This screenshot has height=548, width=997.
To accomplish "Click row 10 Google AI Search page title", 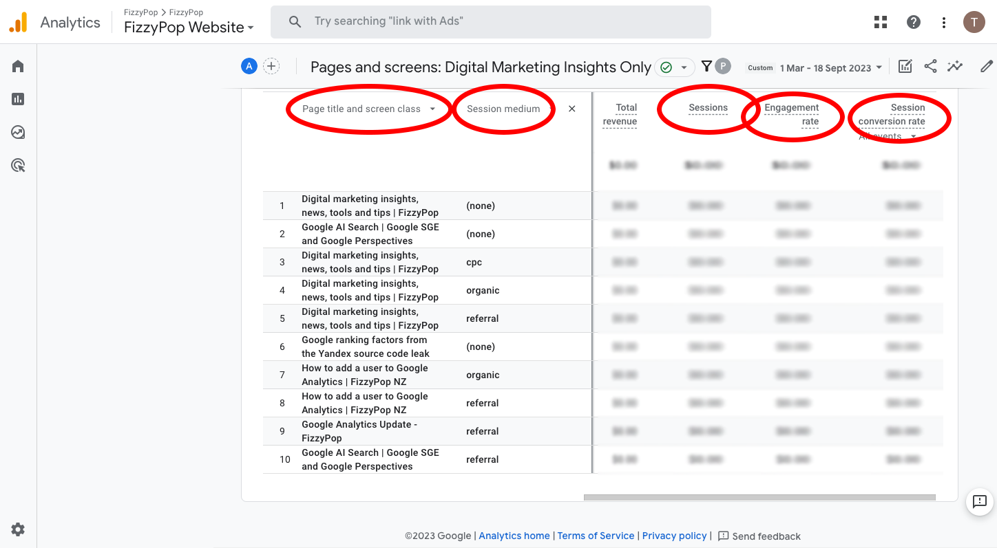I will coord(370,459).
